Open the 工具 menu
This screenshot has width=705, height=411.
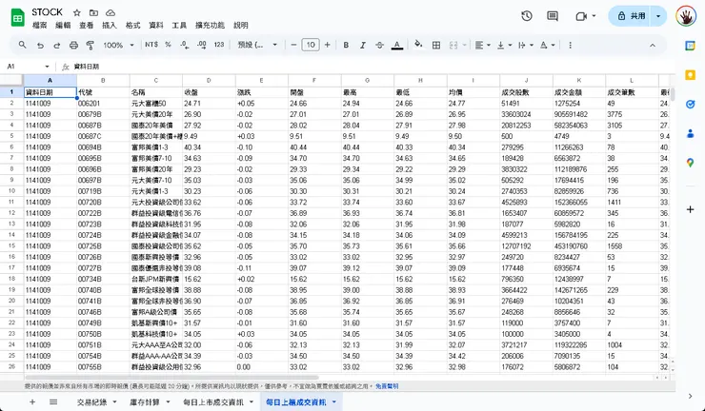coord(179,25)
